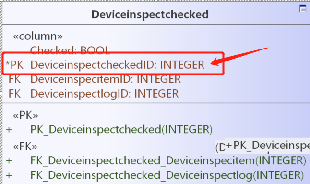Click the «FK» stereotype label

pyautogui.click(x=25, y=147)
